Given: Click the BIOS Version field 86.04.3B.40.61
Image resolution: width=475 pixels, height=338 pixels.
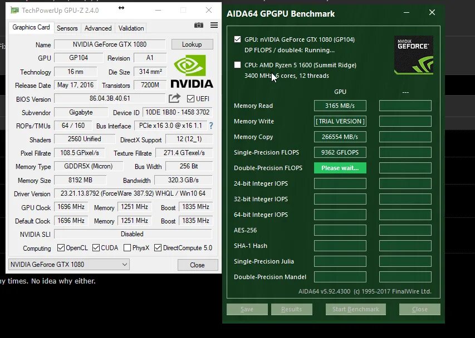Looking at the screenshot, I should (x=110, y=98).
